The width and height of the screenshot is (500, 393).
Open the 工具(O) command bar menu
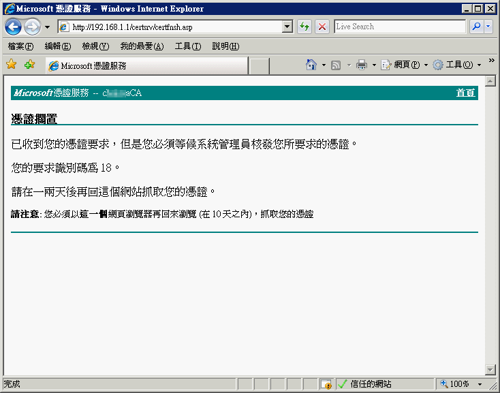[x=456, y=65]
